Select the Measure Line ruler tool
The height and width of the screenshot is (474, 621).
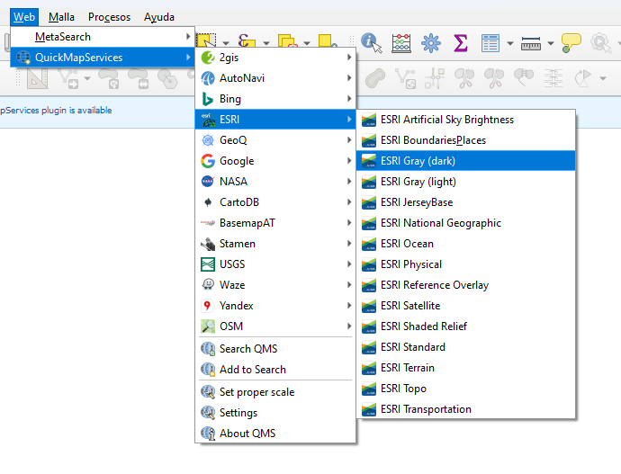click(531, 43)
